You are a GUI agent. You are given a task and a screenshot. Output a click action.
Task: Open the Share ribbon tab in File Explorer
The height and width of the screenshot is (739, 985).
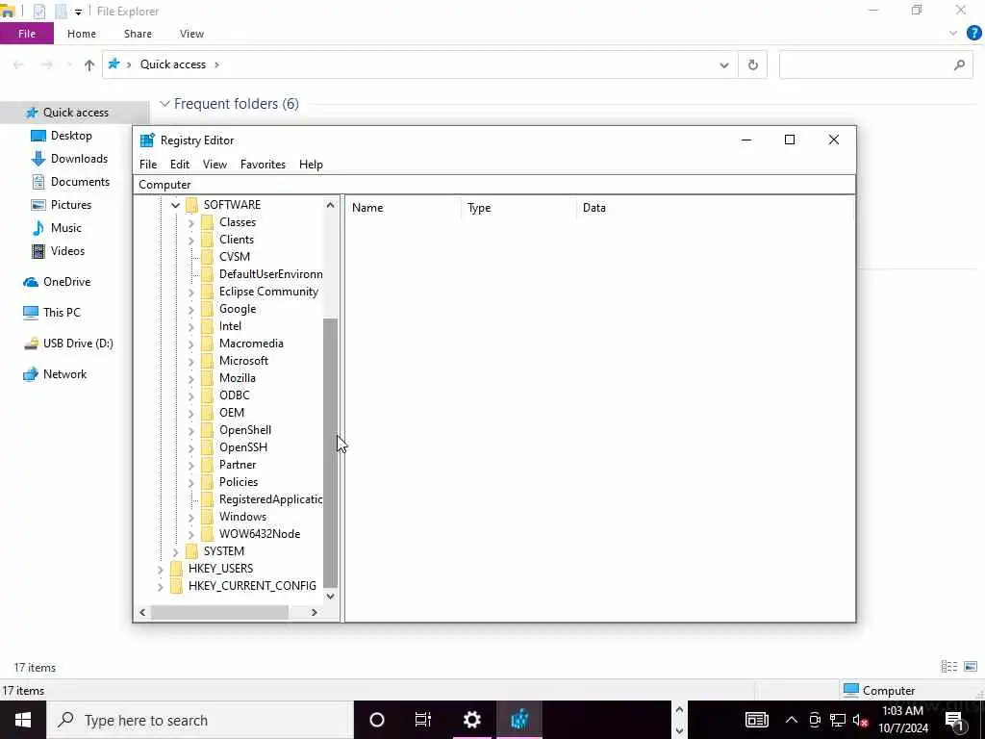pyautogui.click(x=138, y=34)
